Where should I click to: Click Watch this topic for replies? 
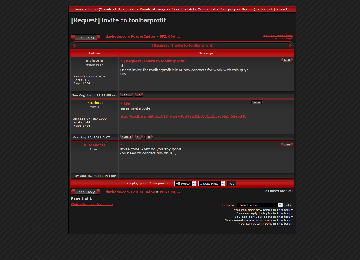[92, 204]
